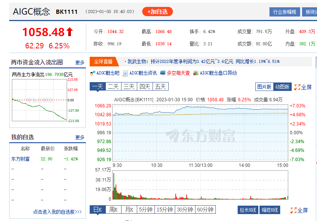Image resolution: width=317 pixels, height=221 pixels.
Task: Click the 东方财富 latest price 22.90
Action: (x=46, y=159)
